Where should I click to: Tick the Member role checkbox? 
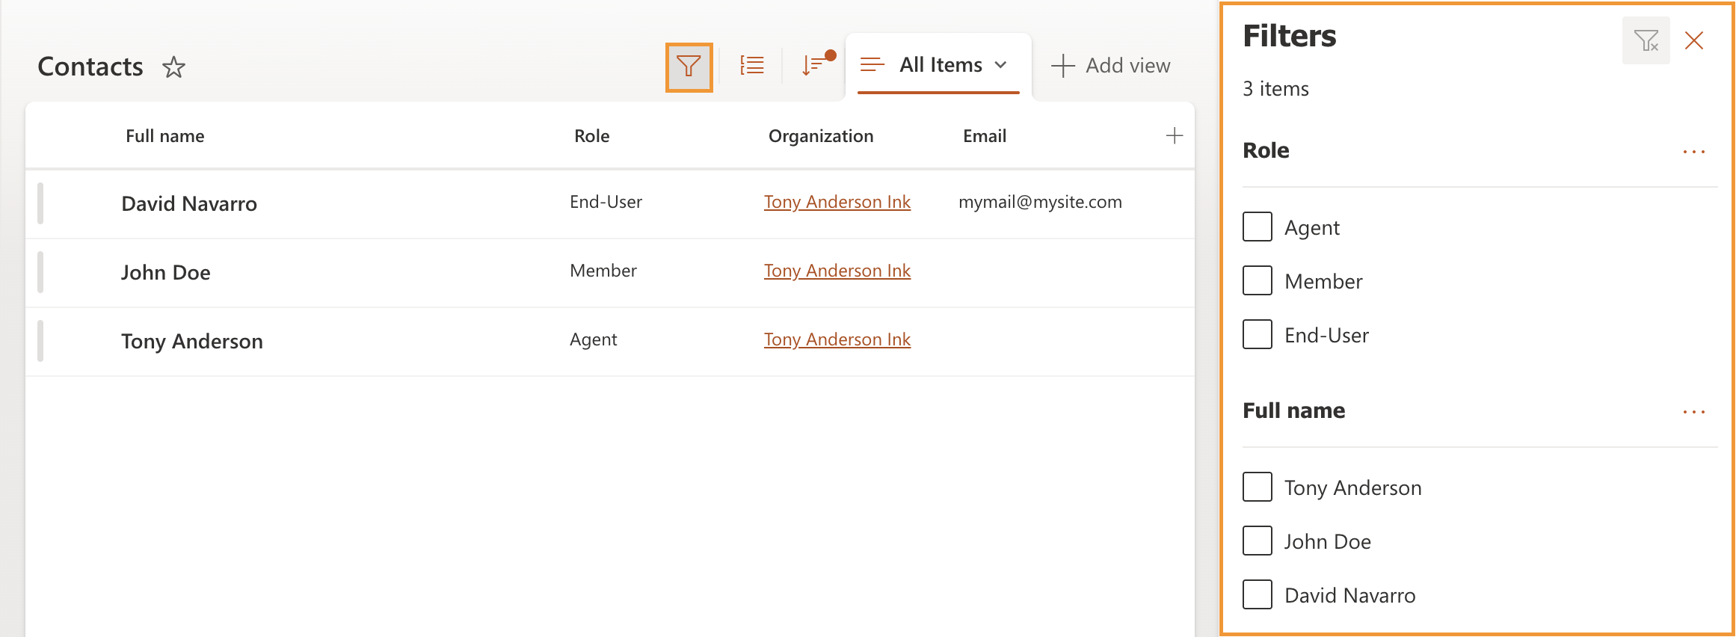click(1258, 281)
